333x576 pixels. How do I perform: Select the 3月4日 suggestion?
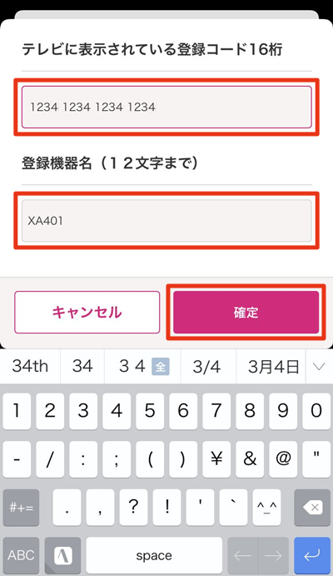point(271,366)
